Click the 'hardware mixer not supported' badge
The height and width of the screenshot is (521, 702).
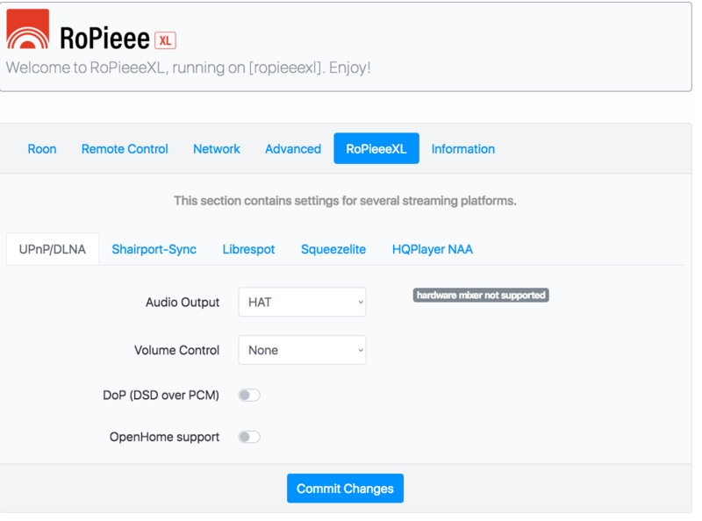tap(481, 296)
